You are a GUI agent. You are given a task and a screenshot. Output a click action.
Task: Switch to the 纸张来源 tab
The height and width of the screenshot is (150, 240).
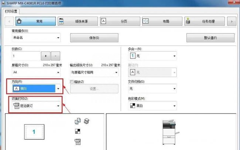click(x=78, y=21)
